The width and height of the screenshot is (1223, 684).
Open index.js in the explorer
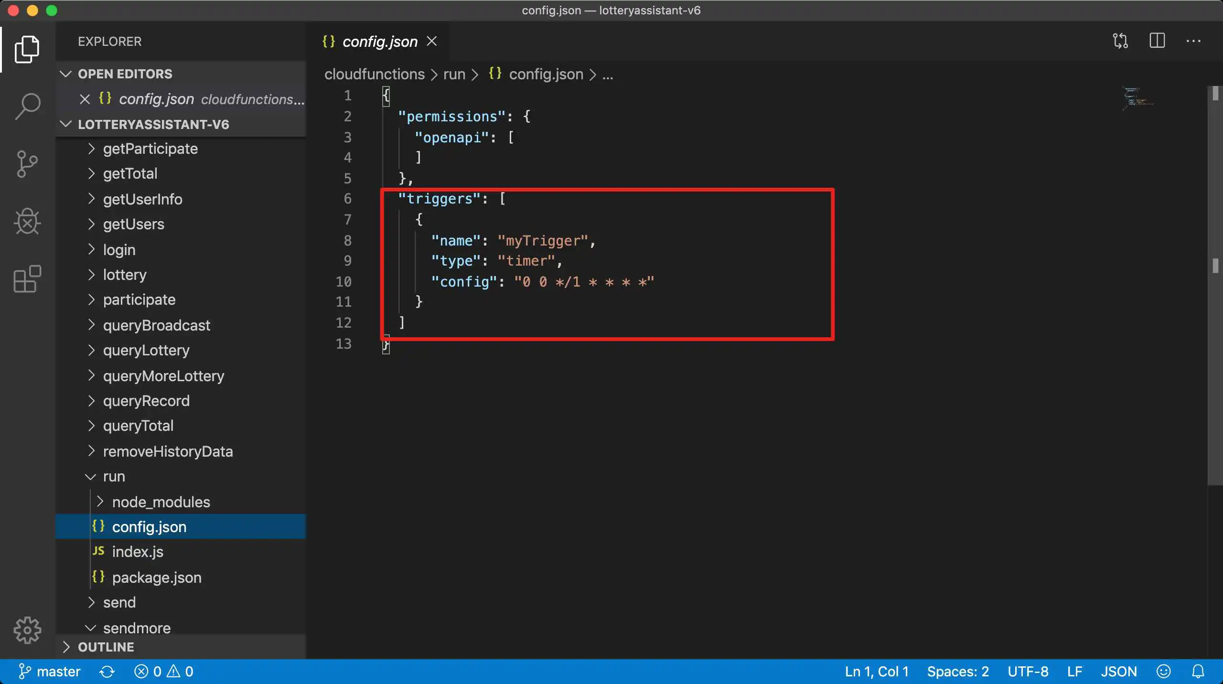[138, 552]
